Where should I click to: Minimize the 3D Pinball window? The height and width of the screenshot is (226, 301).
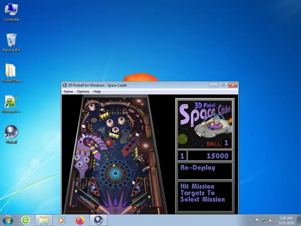click(213, 85)
